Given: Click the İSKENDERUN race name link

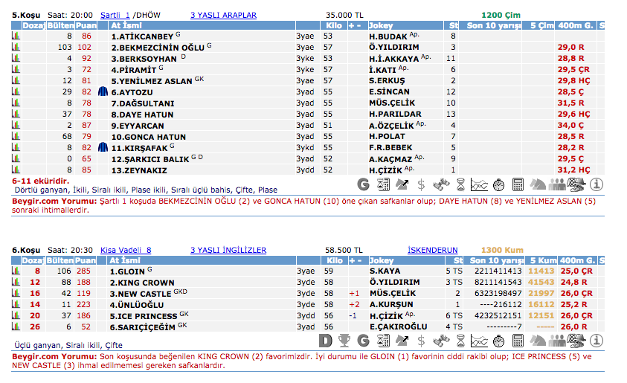Looking at the screenshot, I should (433, 251).
